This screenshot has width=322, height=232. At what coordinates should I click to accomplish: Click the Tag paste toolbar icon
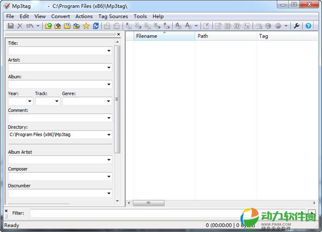[116, 26]
